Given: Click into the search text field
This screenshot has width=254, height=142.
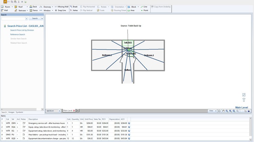Looking at the screenshot, I should point(14,19).
